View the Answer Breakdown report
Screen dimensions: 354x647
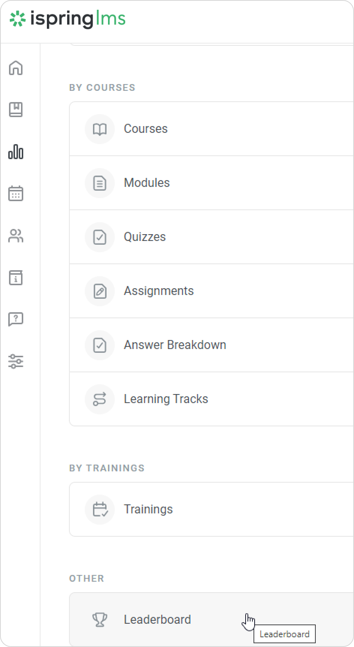tap(175, 345)
